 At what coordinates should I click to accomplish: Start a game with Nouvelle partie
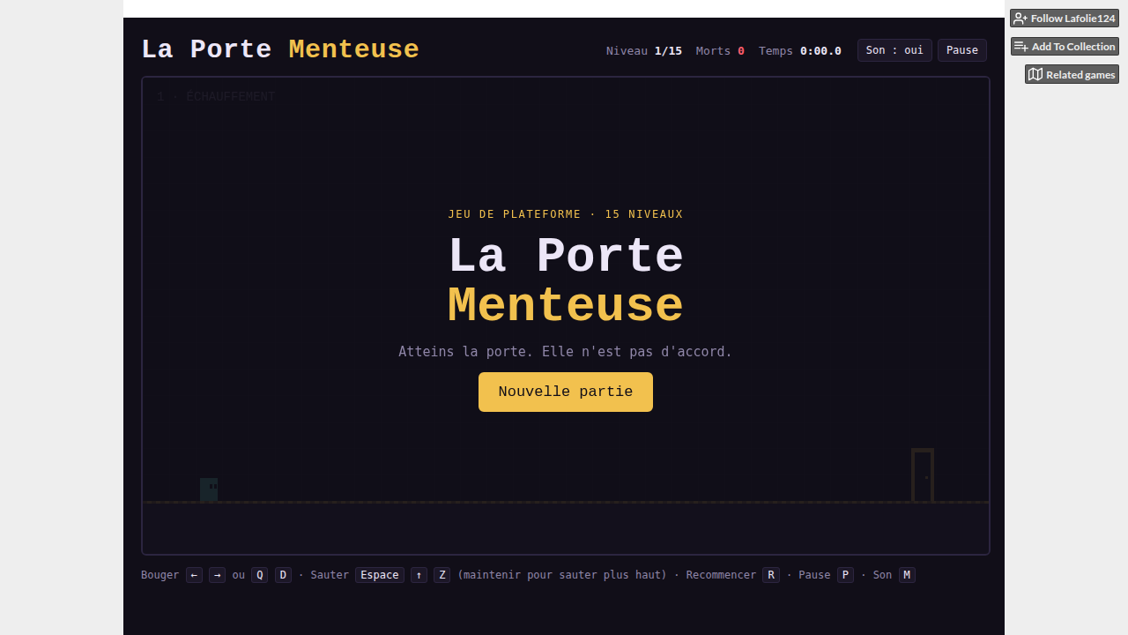coord(566,392)
